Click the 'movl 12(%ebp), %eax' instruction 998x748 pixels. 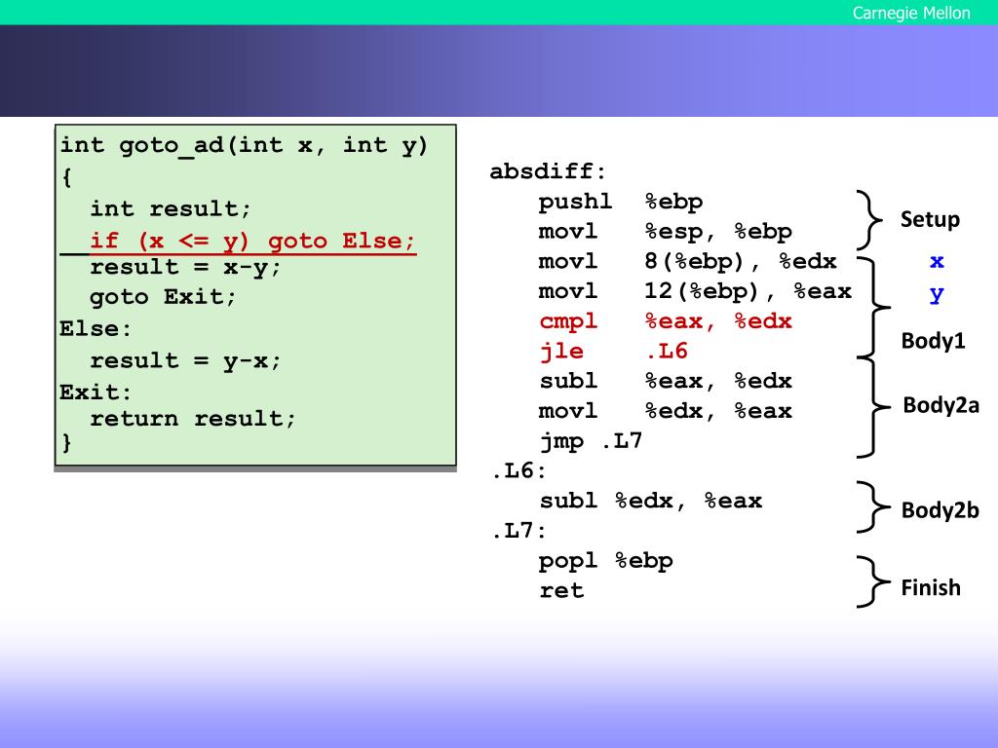(x=695, y=291)
